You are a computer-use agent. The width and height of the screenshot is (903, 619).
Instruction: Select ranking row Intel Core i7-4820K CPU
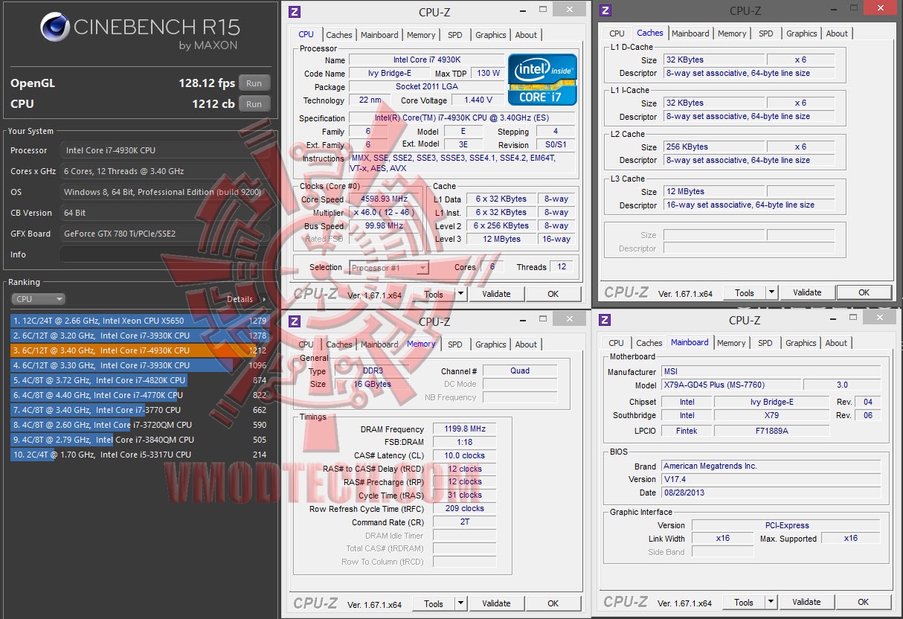pyautogui.click(x=139, y=380)
